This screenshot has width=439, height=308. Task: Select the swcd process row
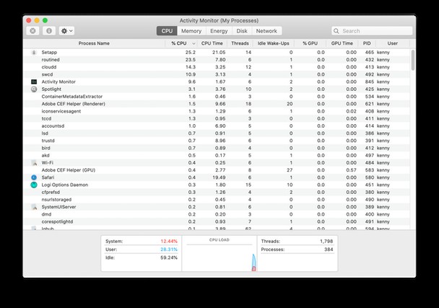[x=217, y=74]
